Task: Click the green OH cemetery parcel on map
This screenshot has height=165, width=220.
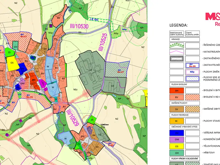Action: click(15, 45)
